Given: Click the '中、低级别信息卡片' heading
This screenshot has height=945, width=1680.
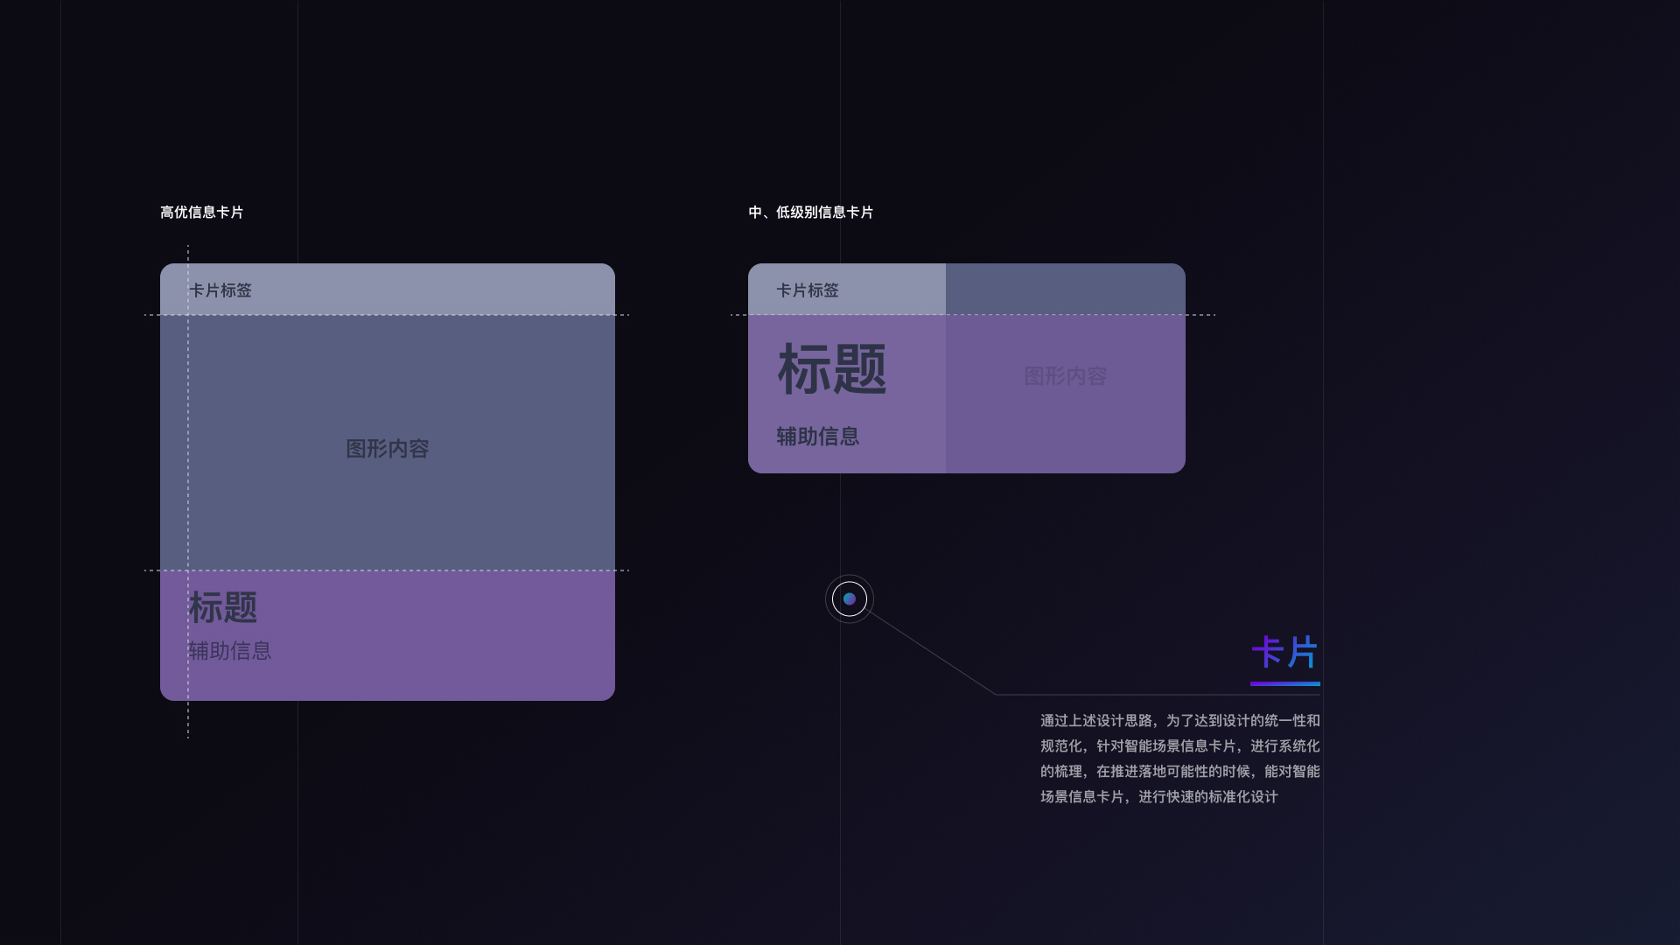Looking at the screenshot, I should coord(810,213).
